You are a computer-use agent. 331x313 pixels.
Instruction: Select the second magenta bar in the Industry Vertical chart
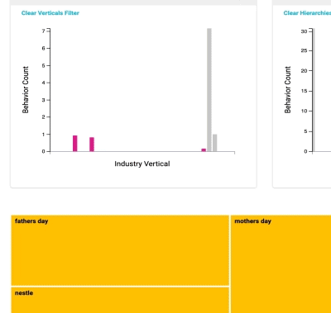pyautogui.click(x=92, y=145)
